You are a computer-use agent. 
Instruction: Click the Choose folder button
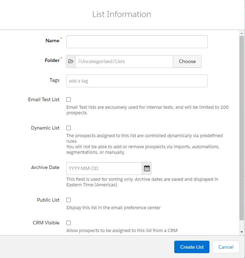coord(187,61)
